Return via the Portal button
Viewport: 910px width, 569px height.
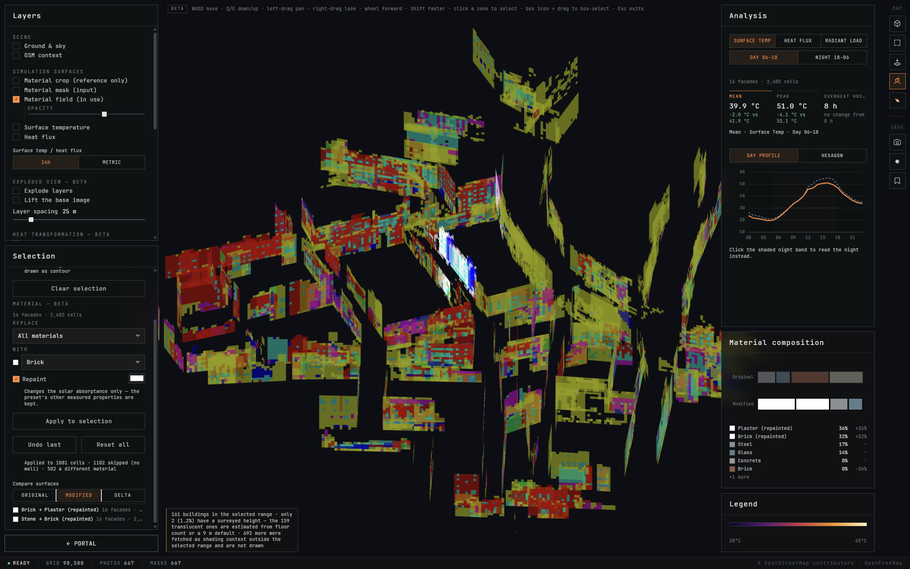click(x=81, y=543)
